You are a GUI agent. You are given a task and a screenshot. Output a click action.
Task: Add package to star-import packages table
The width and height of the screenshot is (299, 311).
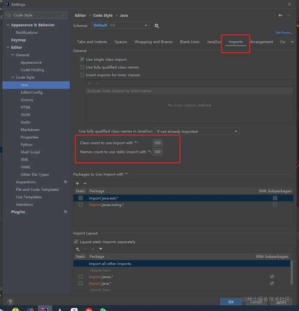(77, 183)
